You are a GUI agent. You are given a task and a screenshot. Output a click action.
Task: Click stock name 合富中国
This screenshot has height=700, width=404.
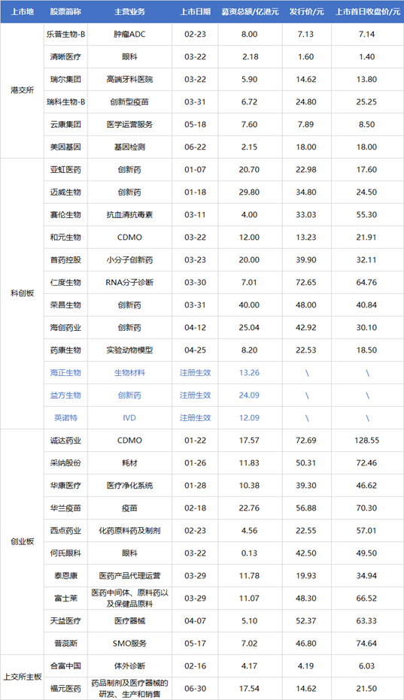tap(65, 666)
